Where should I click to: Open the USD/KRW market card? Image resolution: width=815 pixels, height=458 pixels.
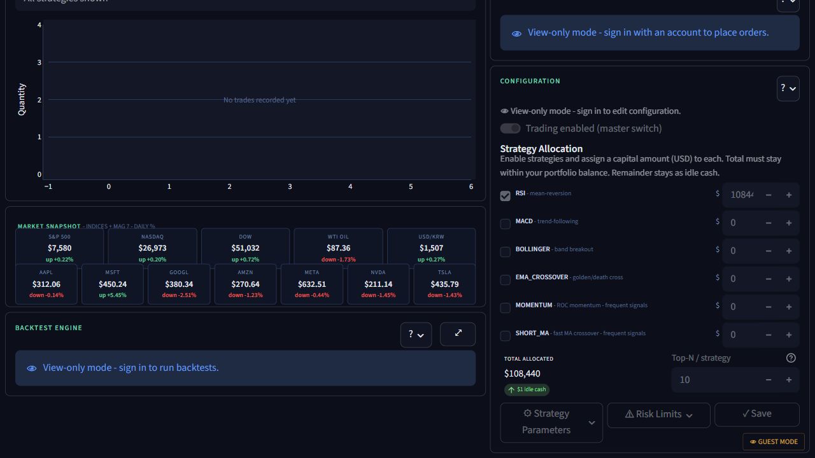click(431, 247)
